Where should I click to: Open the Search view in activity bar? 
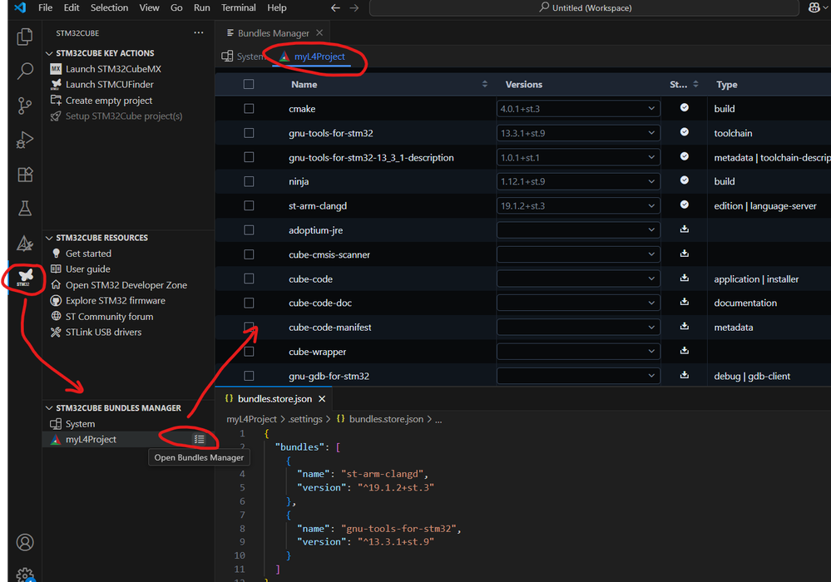(x=24, y=71)
